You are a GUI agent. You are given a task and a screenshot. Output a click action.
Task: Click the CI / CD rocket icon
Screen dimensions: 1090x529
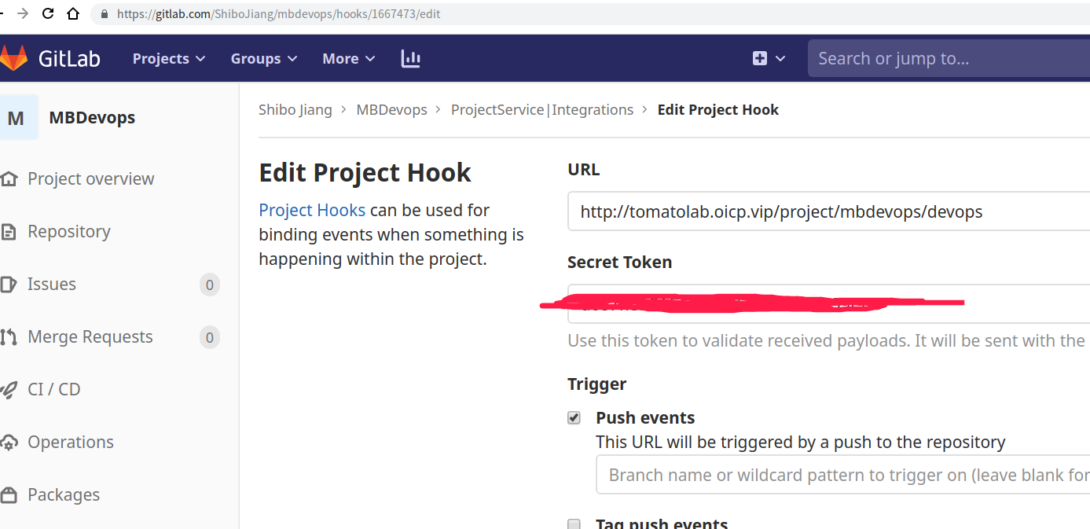pyautogui.click(x=9, y=390)
